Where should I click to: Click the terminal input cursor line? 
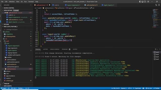(36, 77)
